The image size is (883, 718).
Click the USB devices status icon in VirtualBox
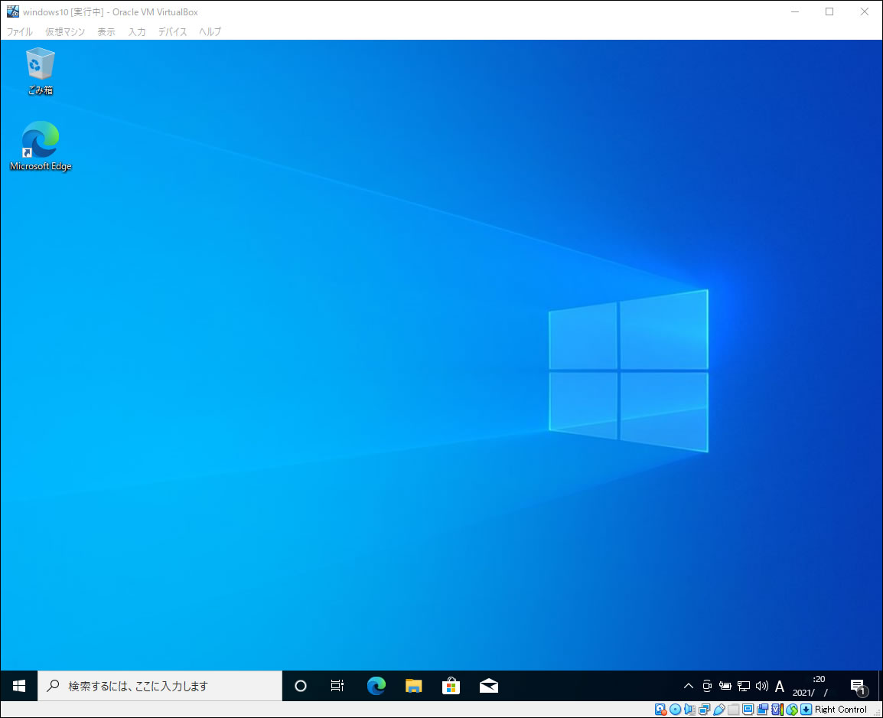pyautogui.click(x=718, y=710)
